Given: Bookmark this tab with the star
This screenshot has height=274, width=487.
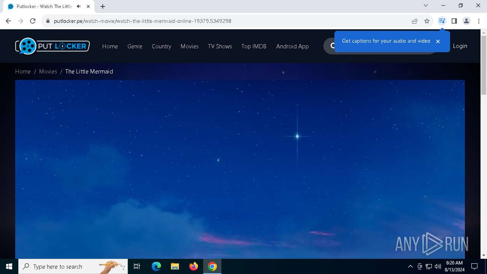Looking at the screenshot, I should (427, 21).
